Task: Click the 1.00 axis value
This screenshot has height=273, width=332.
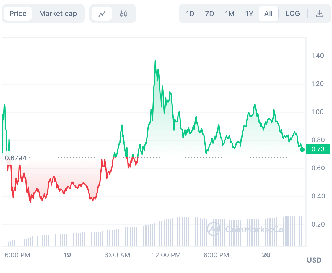Action: pyautogui.click(x=318, y=112)
